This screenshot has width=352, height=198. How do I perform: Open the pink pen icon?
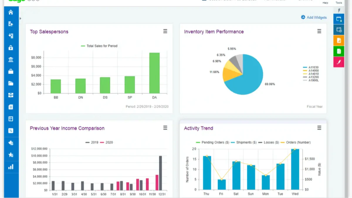[x=339, y=62]
